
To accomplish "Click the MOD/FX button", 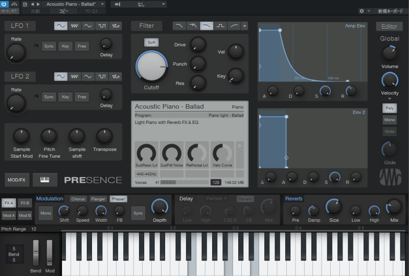I will tap(17, 180).
